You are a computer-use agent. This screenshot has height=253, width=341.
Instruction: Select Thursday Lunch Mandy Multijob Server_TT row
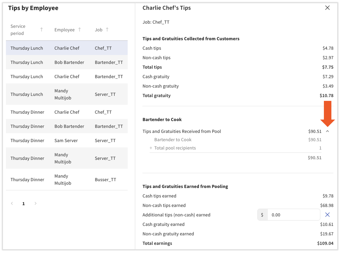pyautogui.click(x=67, y=94)
